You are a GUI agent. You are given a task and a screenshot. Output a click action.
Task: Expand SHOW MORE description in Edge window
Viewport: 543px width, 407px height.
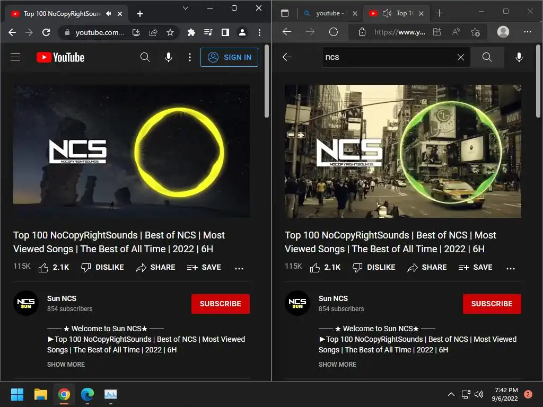click(x=337, y=365)
